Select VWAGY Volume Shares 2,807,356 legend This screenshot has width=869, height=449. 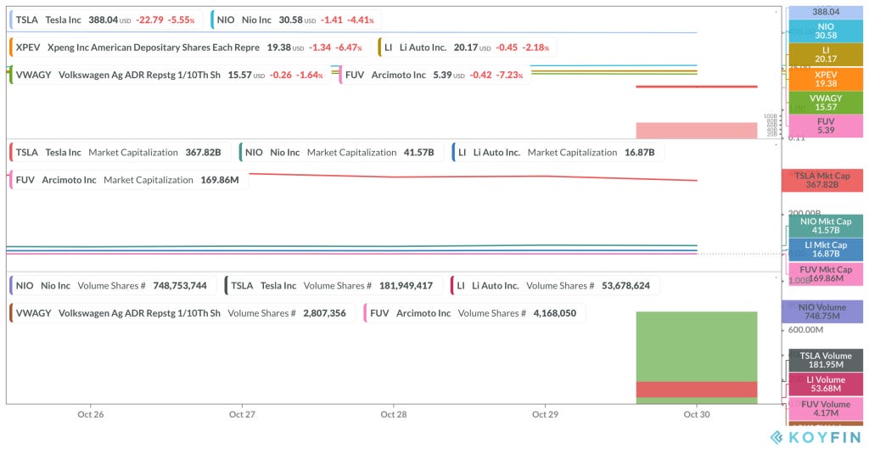(x=183, y=312)
